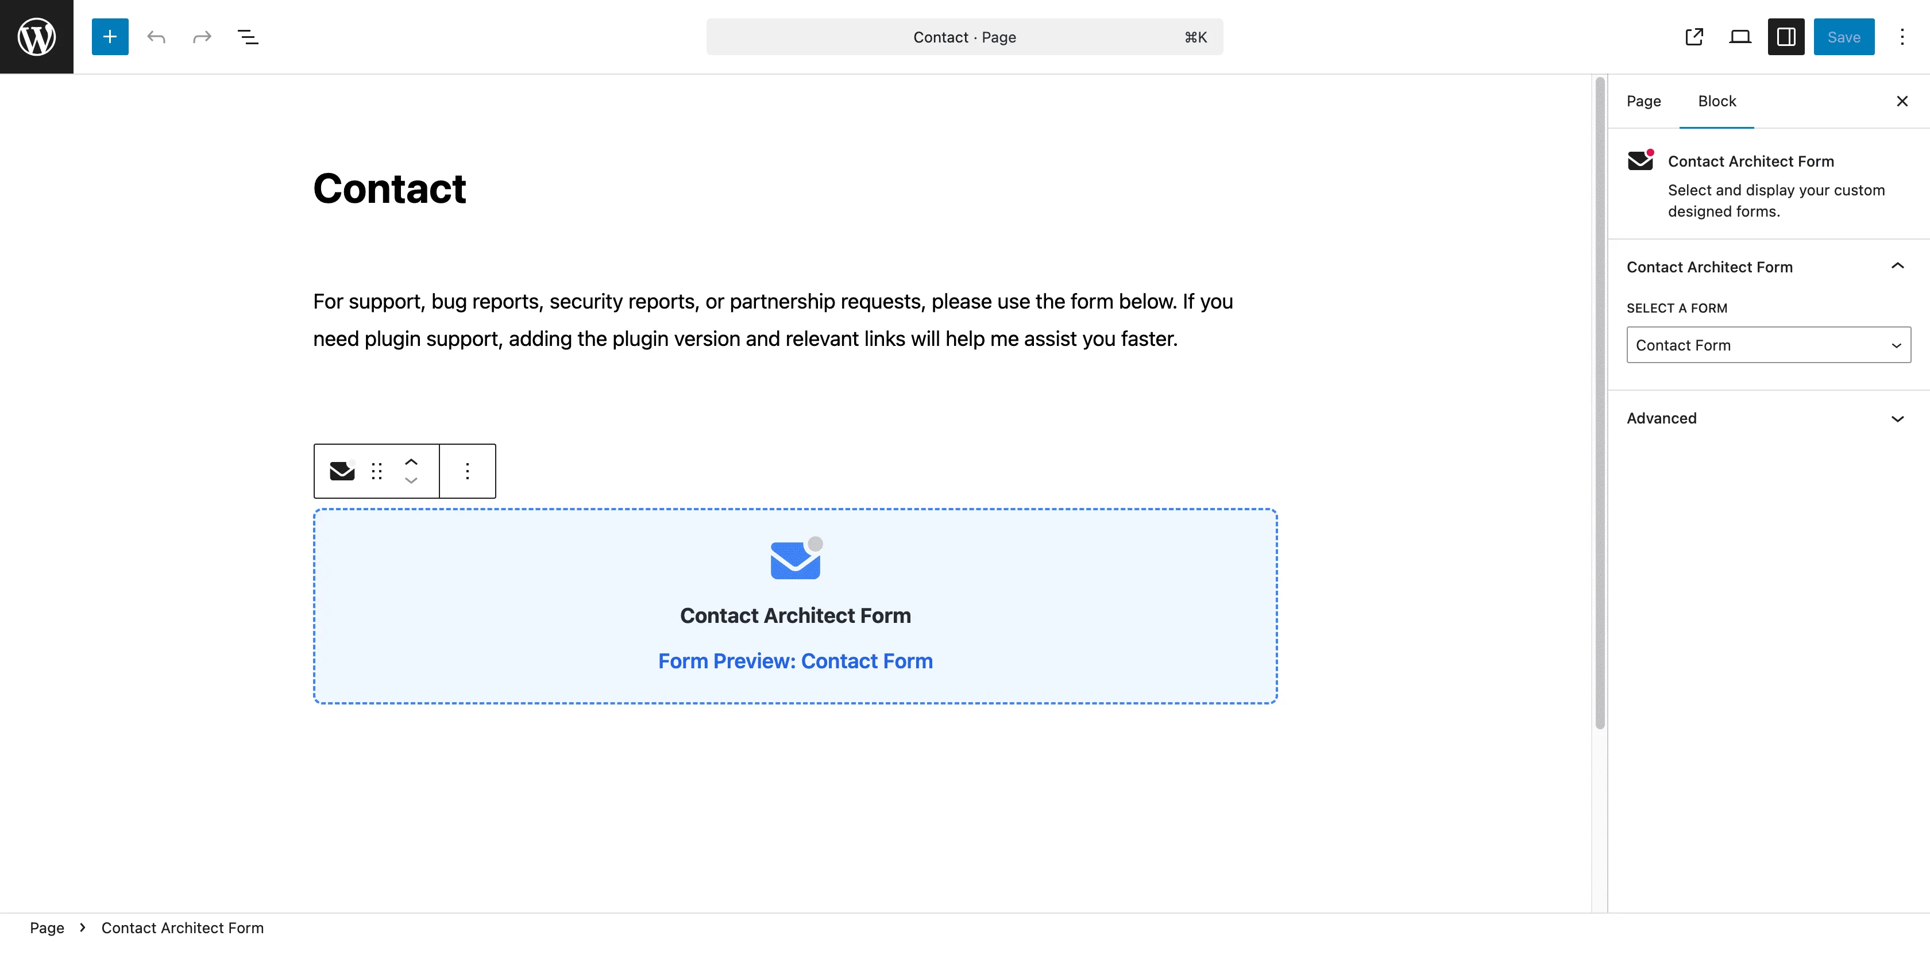Open the document overview list icon
Viewport: 1930px width, 978px height.
248,37
